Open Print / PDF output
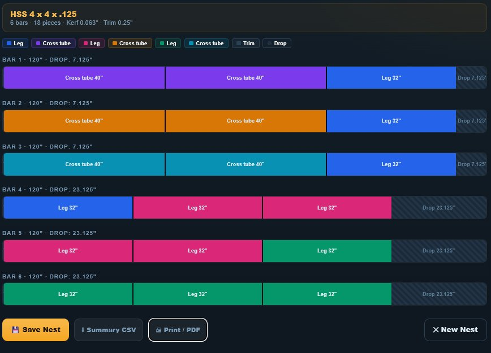Viewport: 491px width, 353px height. click(178, 329)
